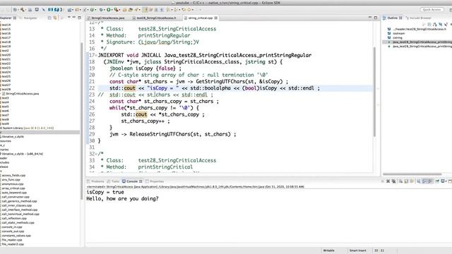This screenshot has height=254, width=452.
Task: Maximize the editor area
Action: [376, 18]
